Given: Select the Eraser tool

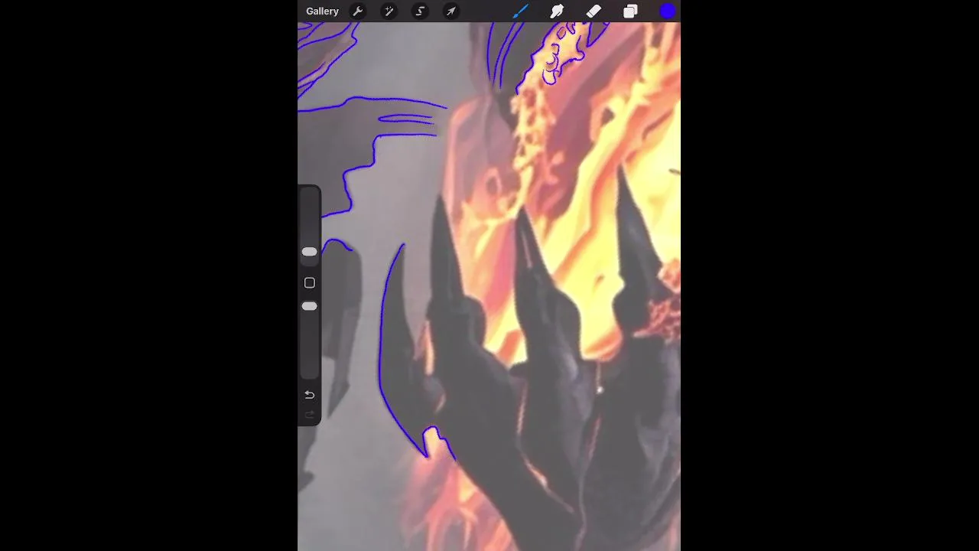Looking at the screenshot, I should pyautogui.click(x=594, y=11).
